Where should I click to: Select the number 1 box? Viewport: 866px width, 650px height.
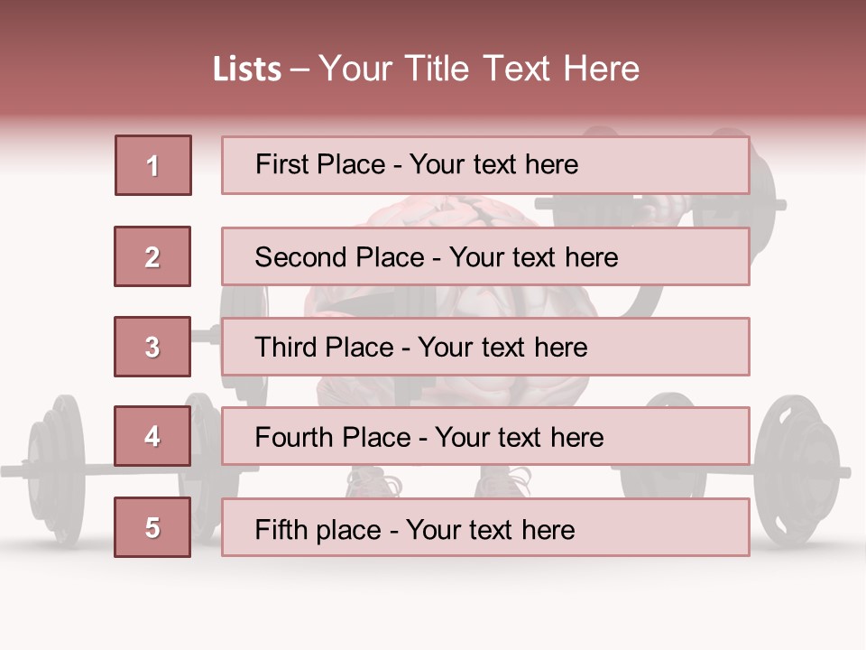(153, 165)
